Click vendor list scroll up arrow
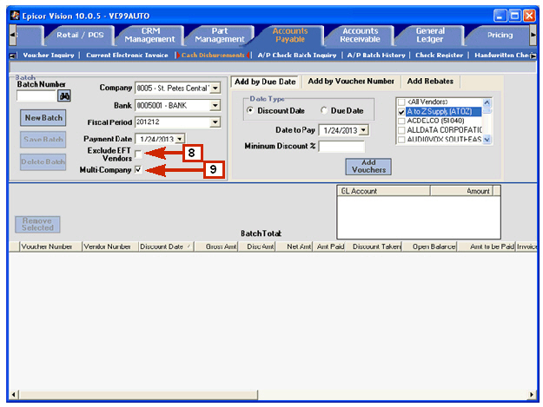The image size is (543, 407). point(487,102)
